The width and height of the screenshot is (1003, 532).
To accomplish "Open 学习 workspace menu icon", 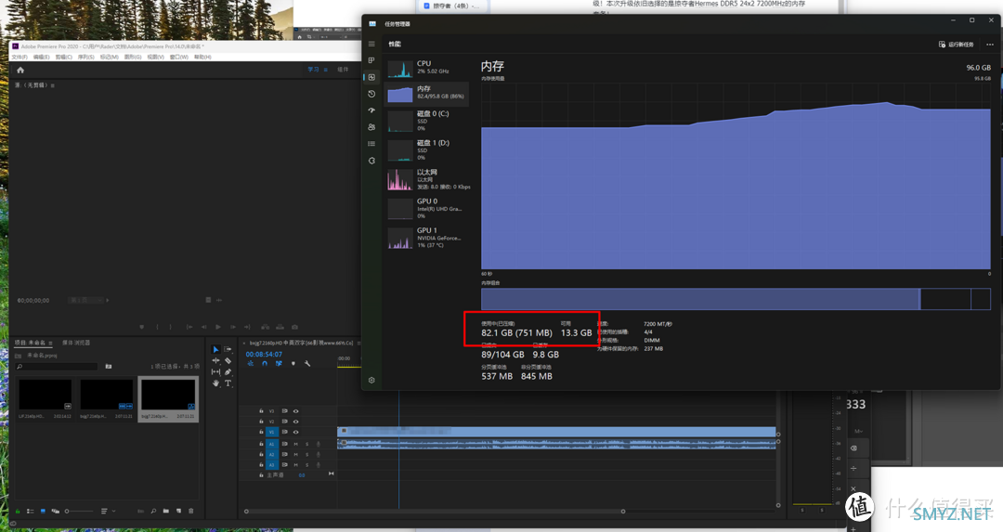I will [325, 70].
